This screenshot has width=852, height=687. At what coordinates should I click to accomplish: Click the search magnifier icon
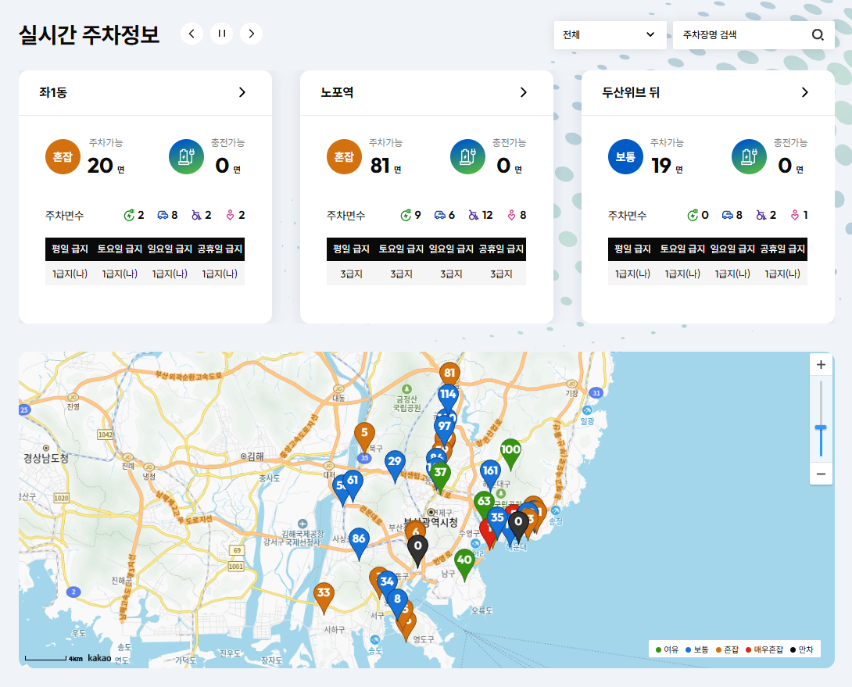[818, 35]
